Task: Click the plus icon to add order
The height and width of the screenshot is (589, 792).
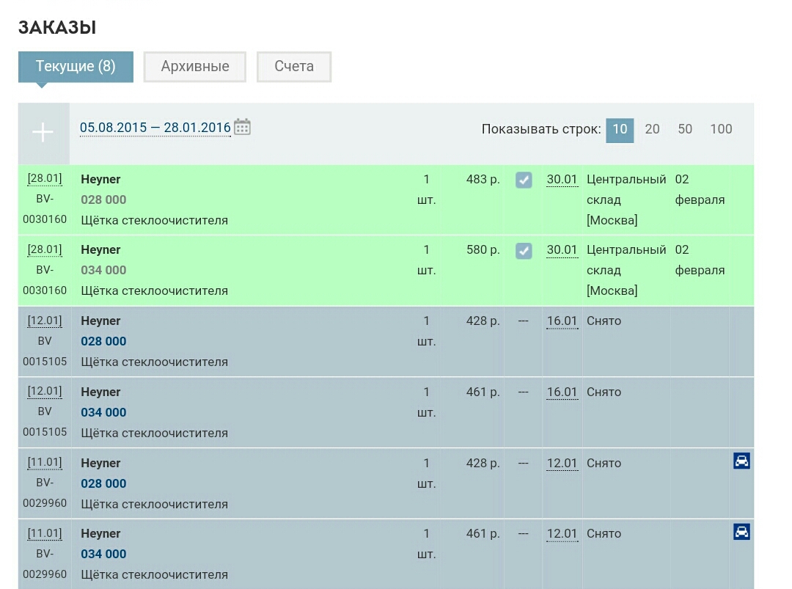Action: coord(43,133)
